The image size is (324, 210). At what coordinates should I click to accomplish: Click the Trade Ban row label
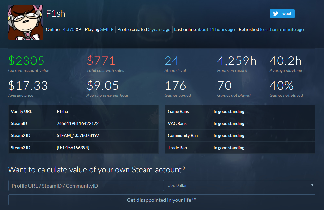click(x=177, y=148)
